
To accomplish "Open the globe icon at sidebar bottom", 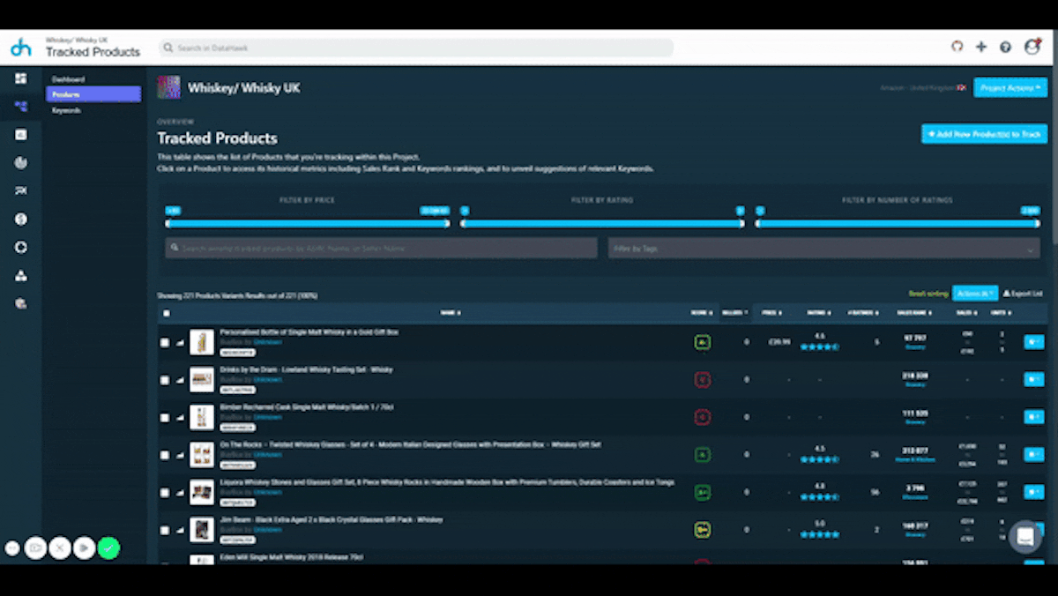I will (21, 303).
